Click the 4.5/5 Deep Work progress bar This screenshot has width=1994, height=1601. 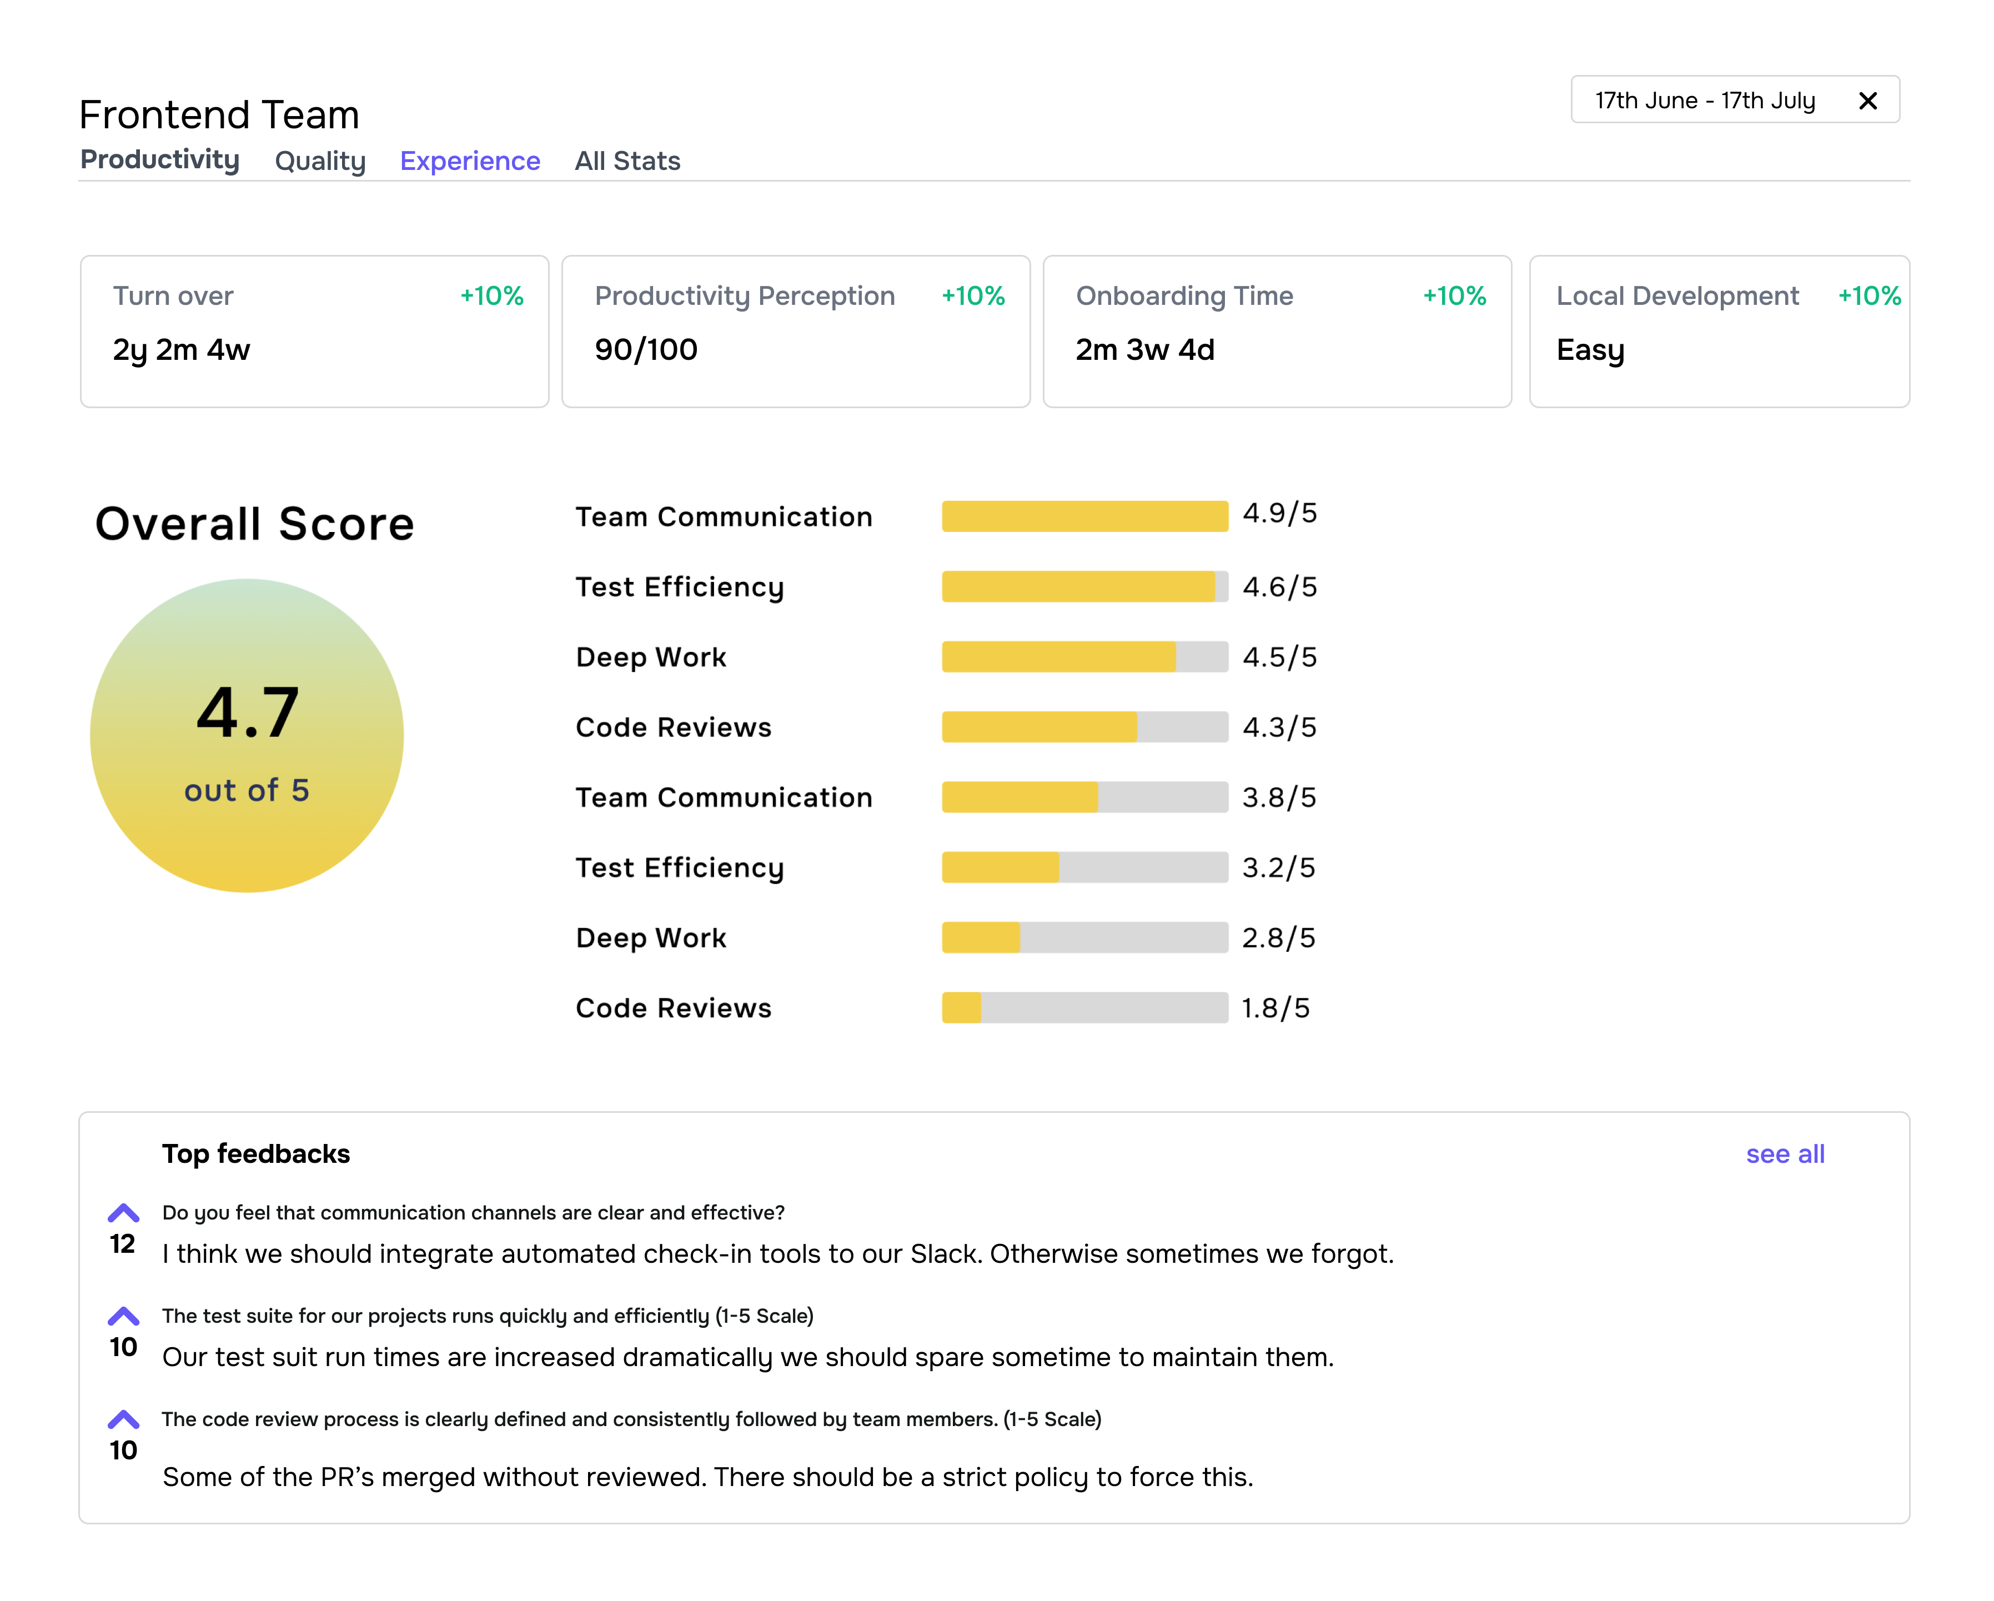pos(1085,657)
